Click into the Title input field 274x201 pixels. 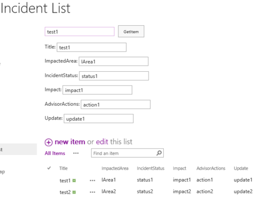92,47
